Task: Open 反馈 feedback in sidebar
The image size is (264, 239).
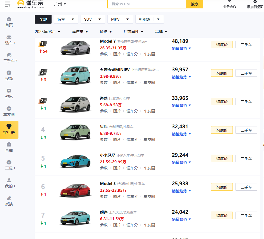Action: [x=9, y=201]
